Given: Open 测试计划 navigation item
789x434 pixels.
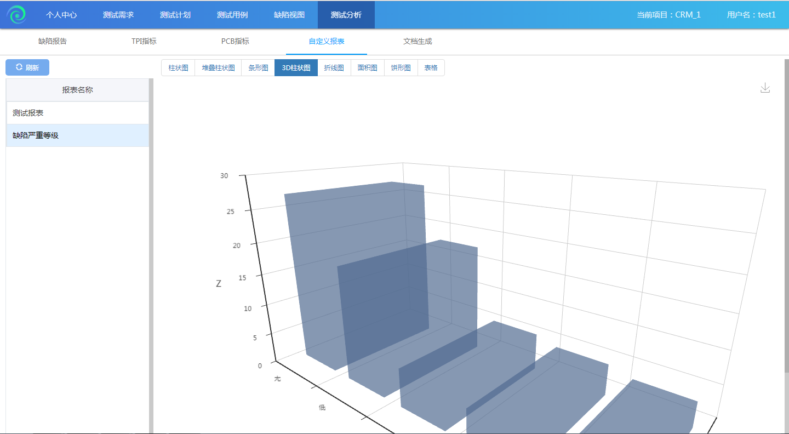Looking at the screenshot, I should [x=175, y=15].
